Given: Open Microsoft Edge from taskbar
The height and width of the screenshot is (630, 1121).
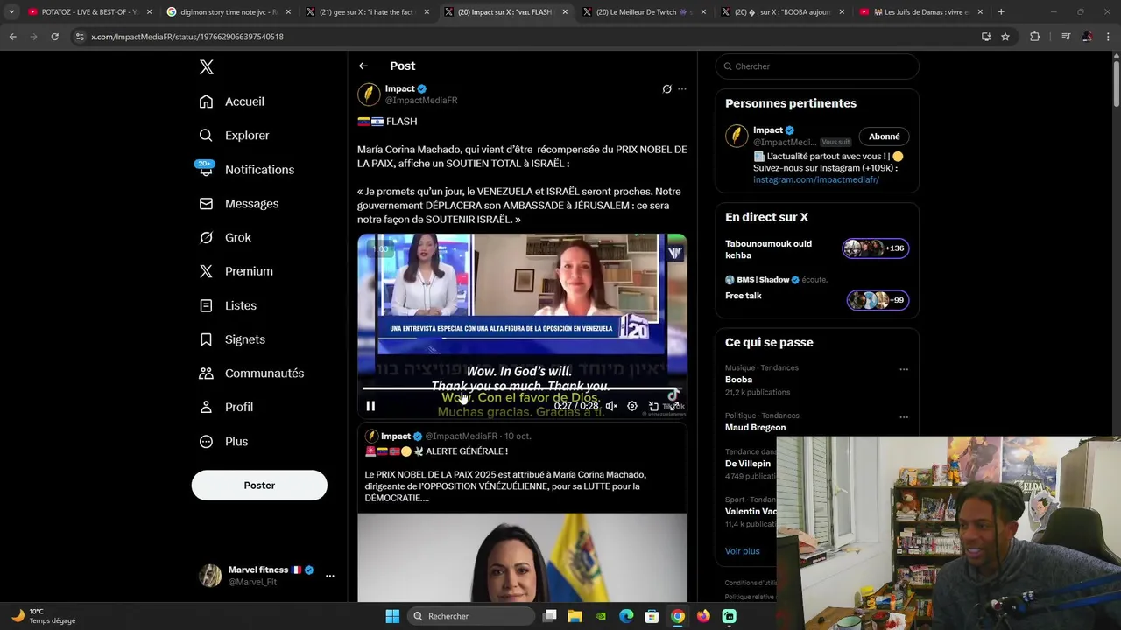Looking at the screenshot, I should point(626,616).
